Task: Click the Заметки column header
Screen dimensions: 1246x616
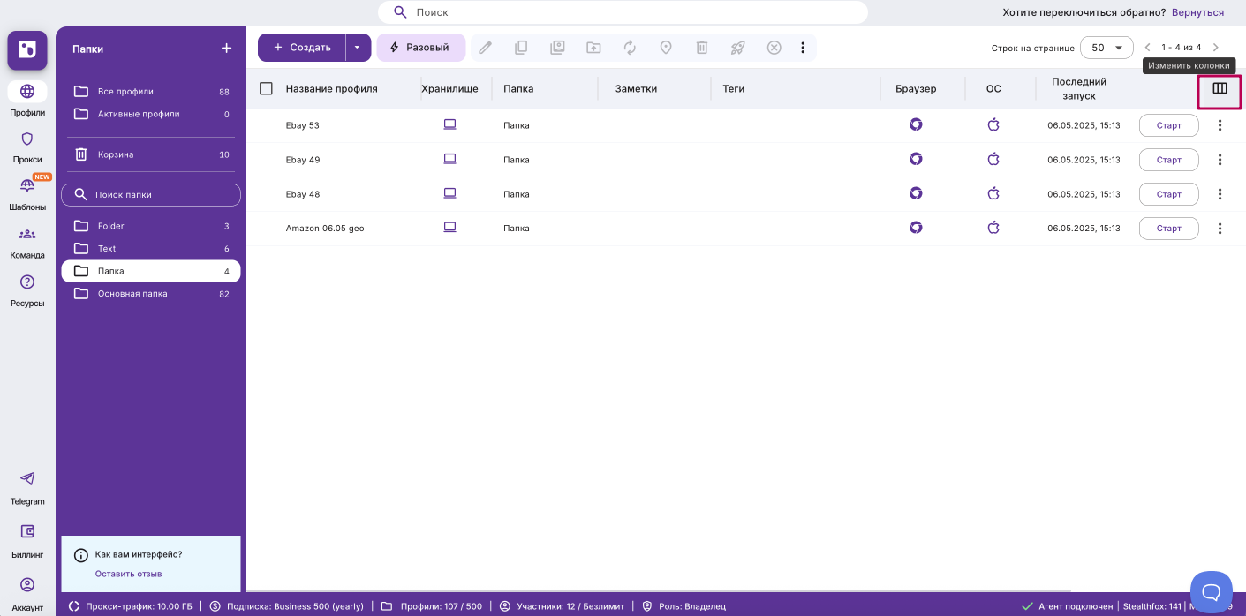Action: click(x=636, y=89)
